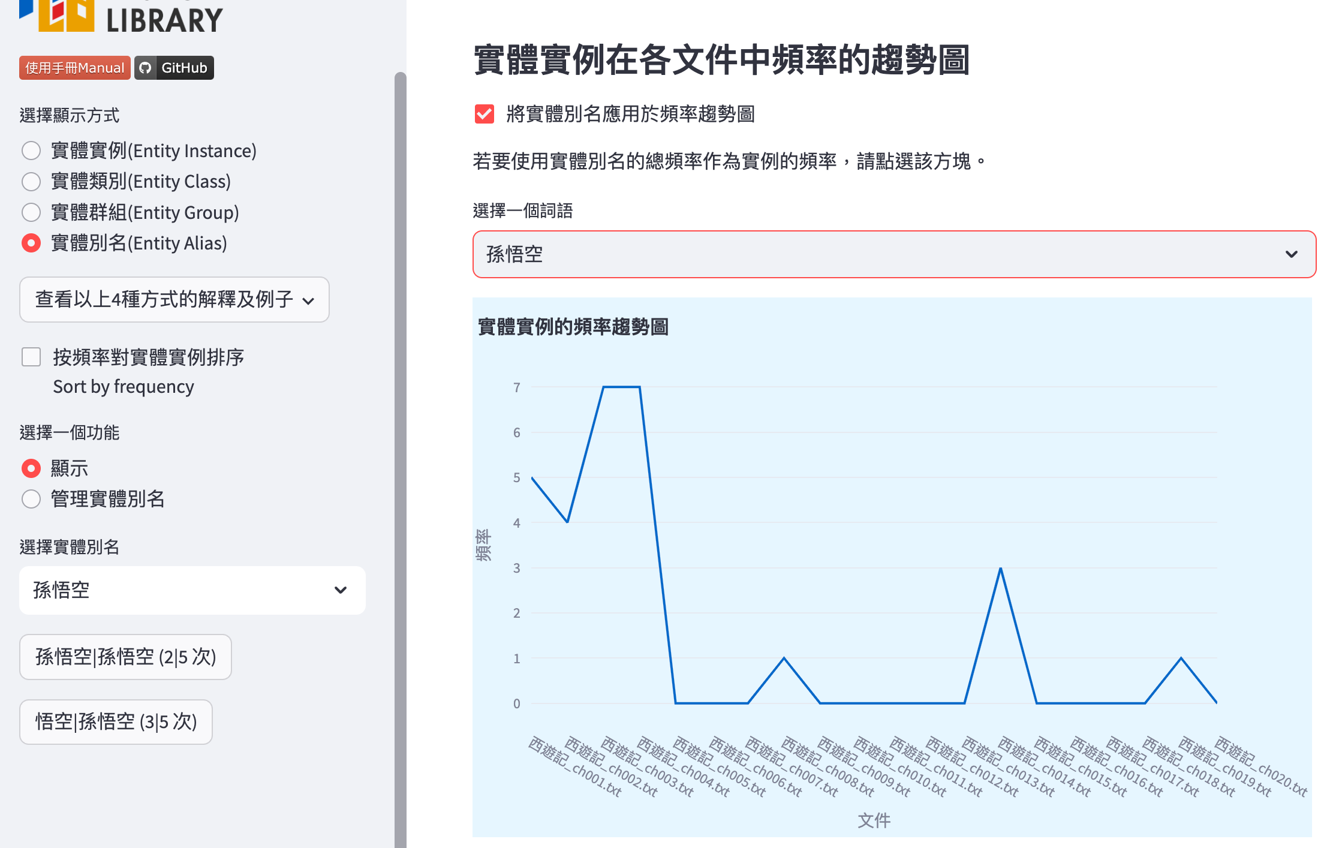Open sidebar 選擇實體別名 dropdown

(192, 590)
